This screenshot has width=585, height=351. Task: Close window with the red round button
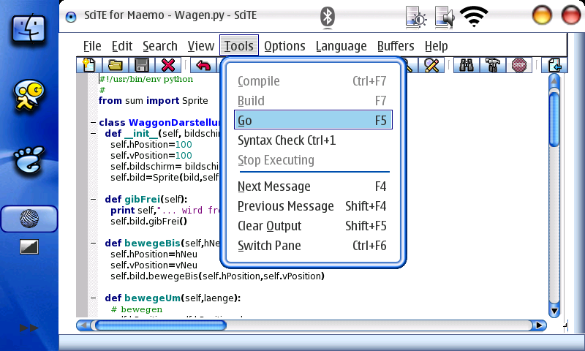click(x=571, y=15)
